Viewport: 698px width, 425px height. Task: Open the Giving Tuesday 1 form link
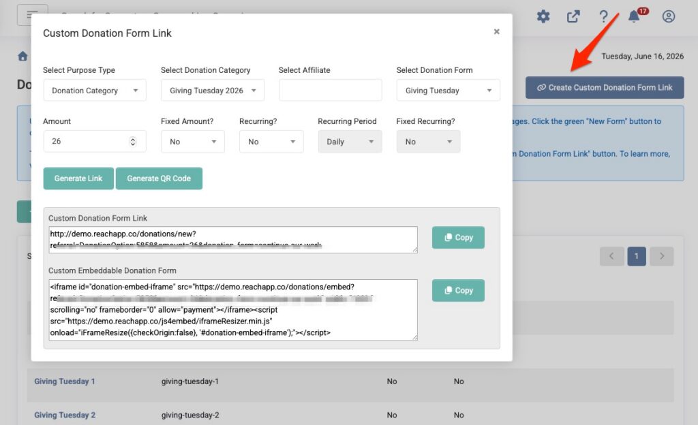65,381
